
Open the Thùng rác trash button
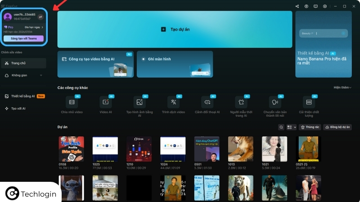coord(310,127)
